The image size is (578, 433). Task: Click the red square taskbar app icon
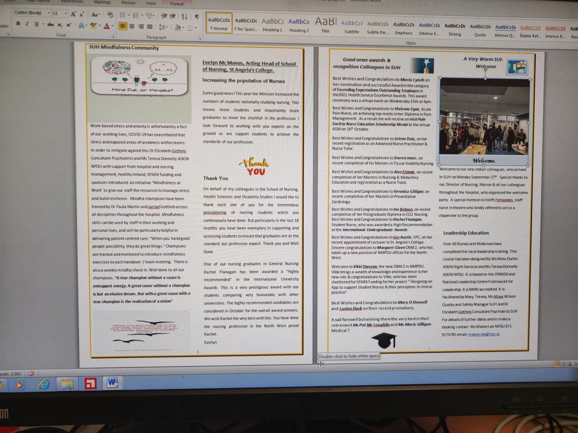tap(91, 383)
